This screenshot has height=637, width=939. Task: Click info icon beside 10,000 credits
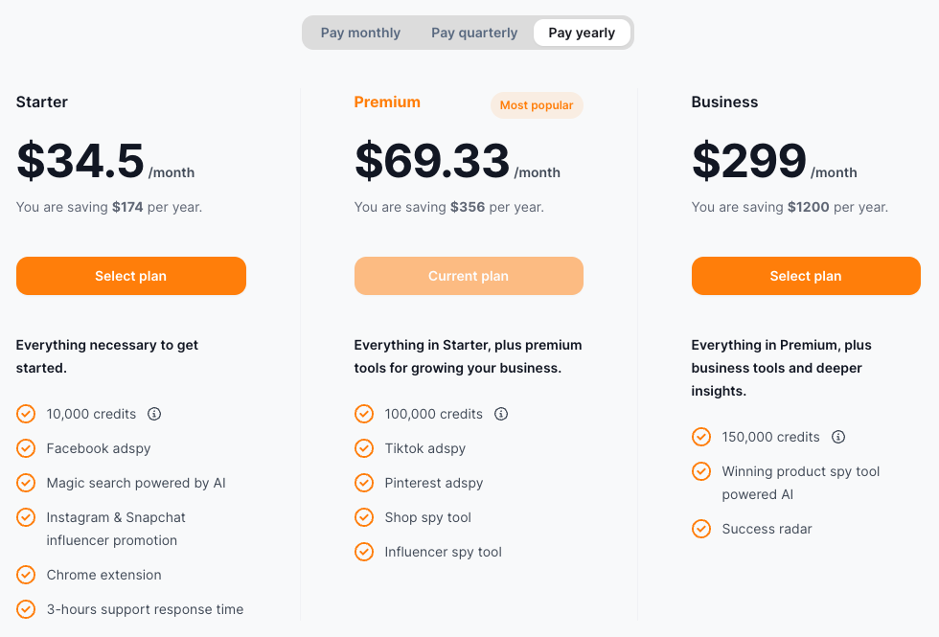pyautogui.click(x=154, y=414)
